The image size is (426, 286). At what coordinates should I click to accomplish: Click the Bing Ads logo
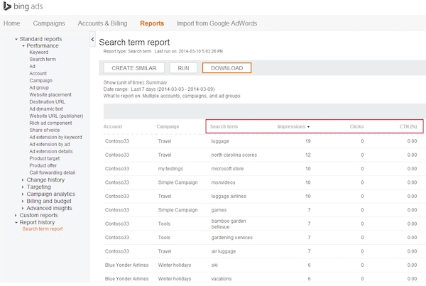pos(25,8)
